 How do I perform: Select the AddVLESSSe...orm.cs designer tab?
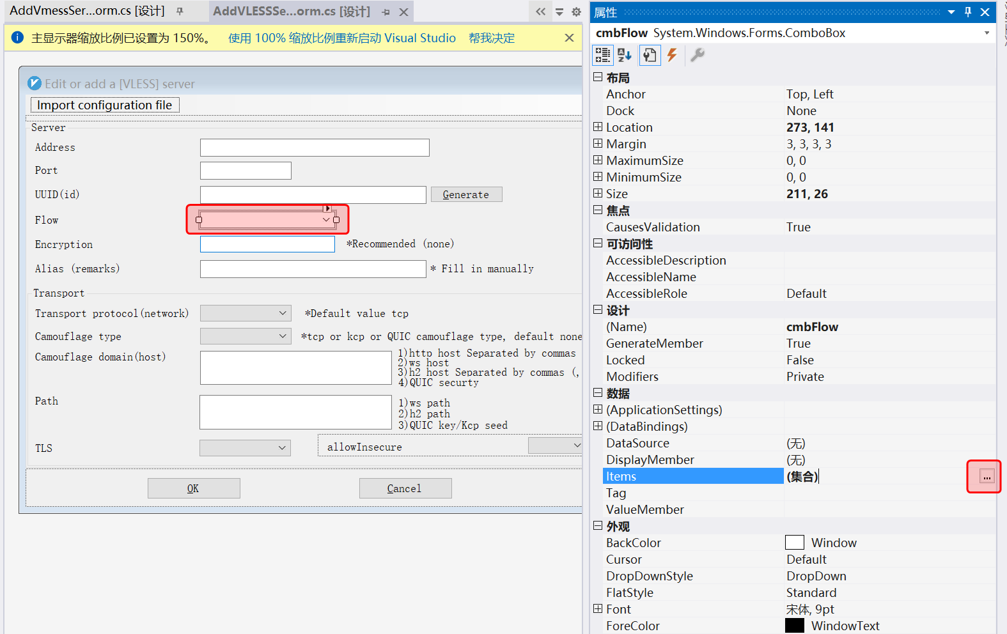pyautogui.click(x=292, y=12)
